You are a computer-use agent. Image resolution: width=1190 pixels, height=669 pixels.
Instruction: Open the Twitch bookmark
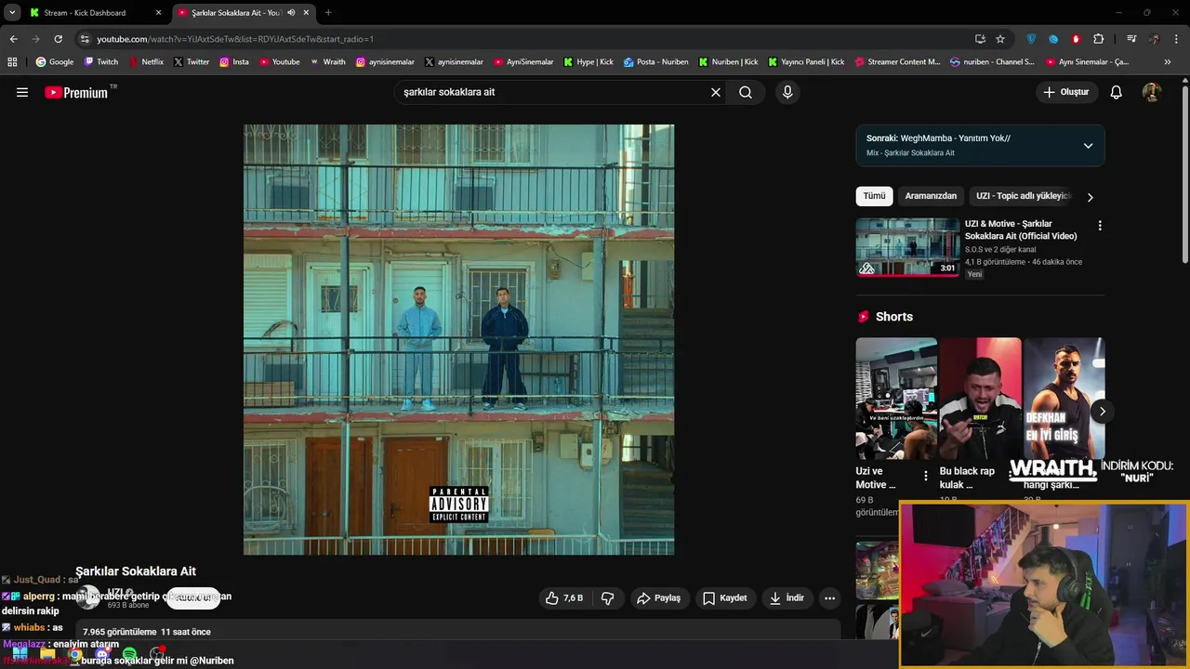pos(101,62)
